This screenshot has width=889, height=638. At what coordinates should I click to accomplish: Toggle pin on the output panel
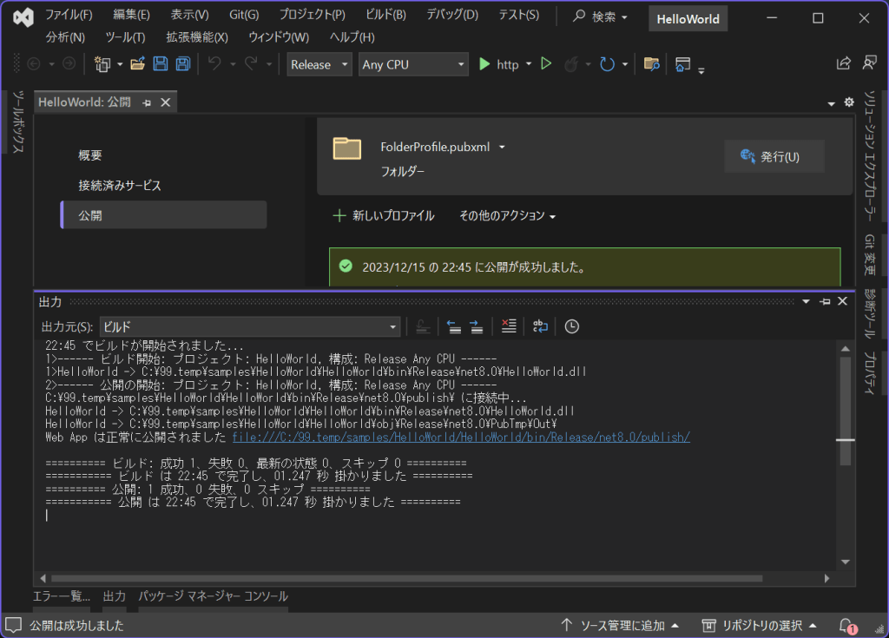click(x=824, y=301)
